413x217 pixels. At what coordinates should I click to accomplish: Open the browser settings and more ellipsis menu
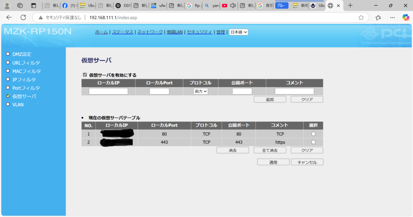392,18
